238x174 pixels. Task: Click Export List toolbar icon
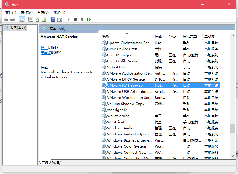point(44,19)
